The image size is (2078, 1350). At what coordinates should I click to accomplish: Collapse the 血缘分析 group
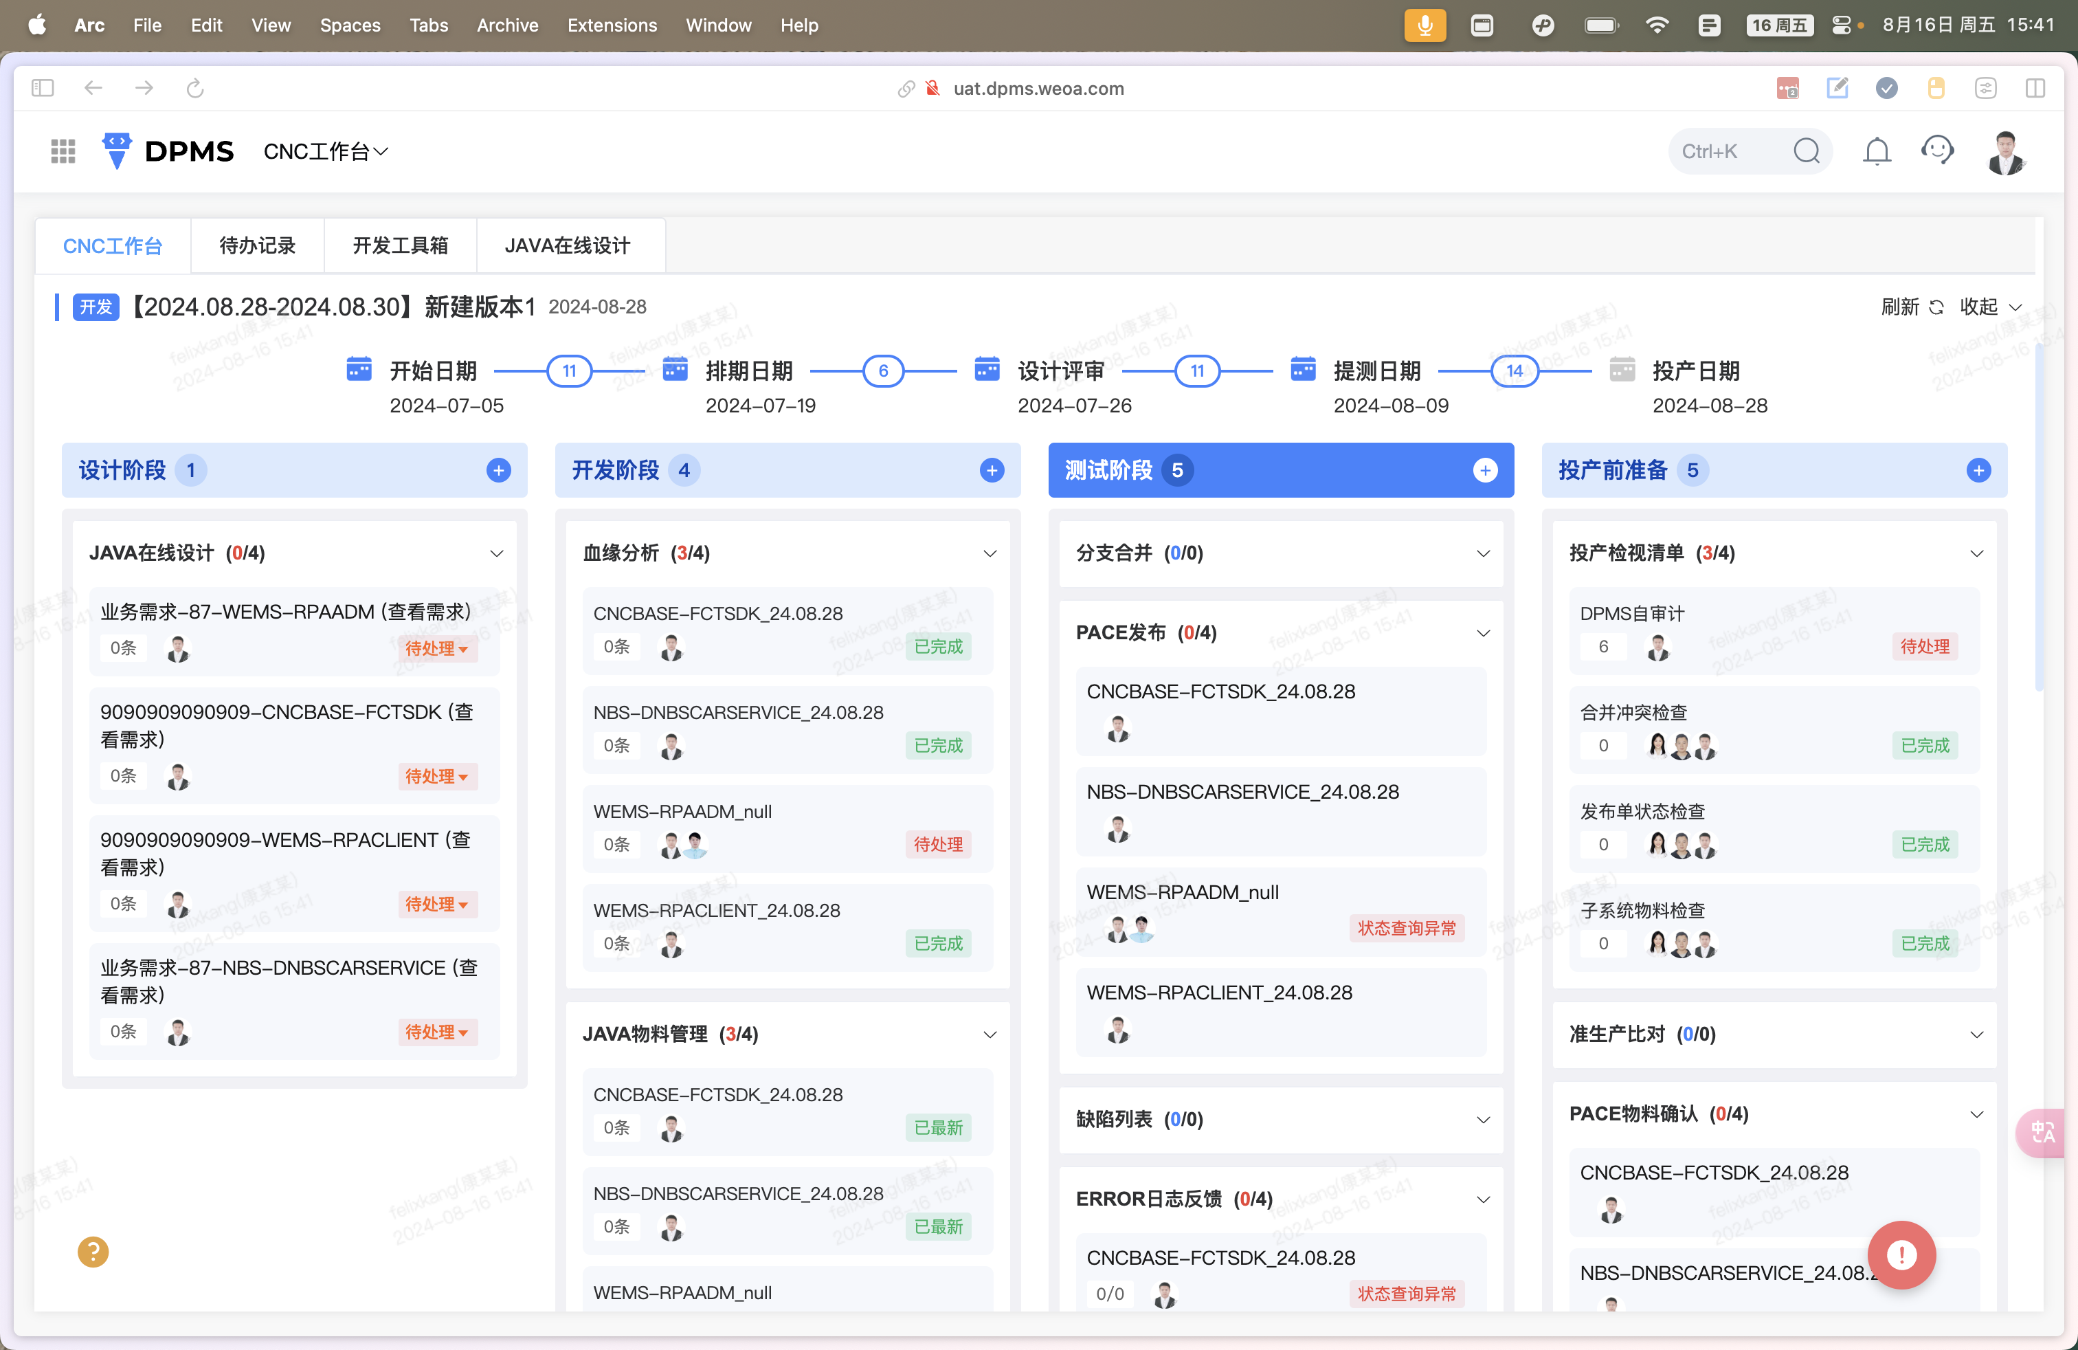[990, 553]
